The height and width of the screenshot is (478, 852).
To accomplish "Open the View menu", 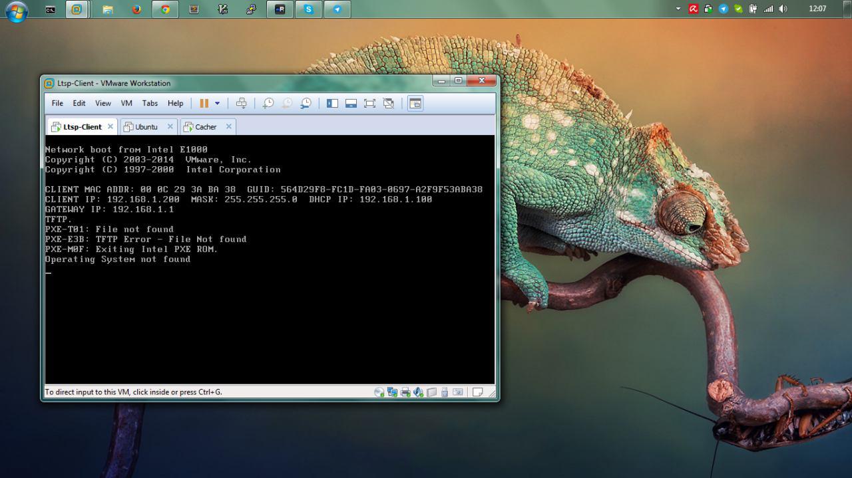I will (103, 103).
